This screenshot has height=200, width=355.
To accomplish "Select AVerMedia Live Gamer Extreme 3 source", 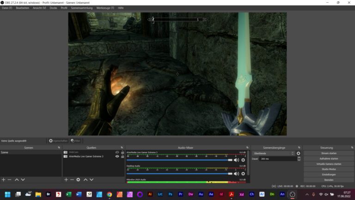I will click(x=93, y=156).
